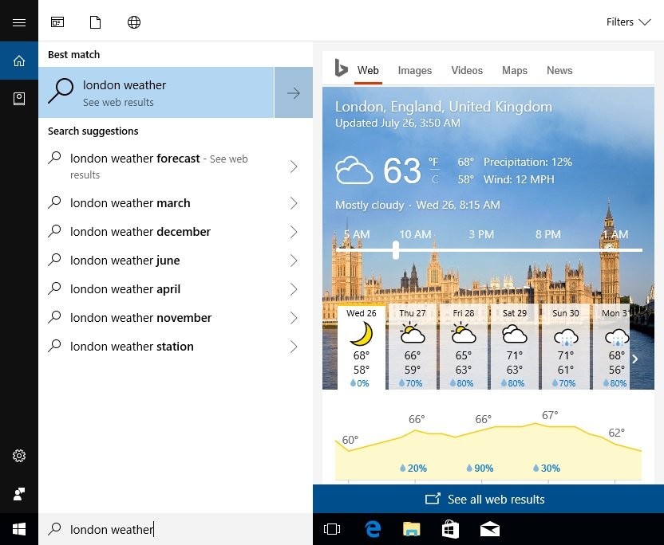
Task: Click the Windows Start button
Action: tap(19, 529)
